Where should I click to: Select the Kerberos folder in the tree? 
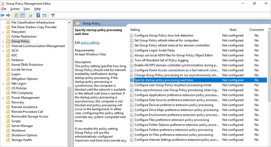pyautogui.click(x=18, y=60)
